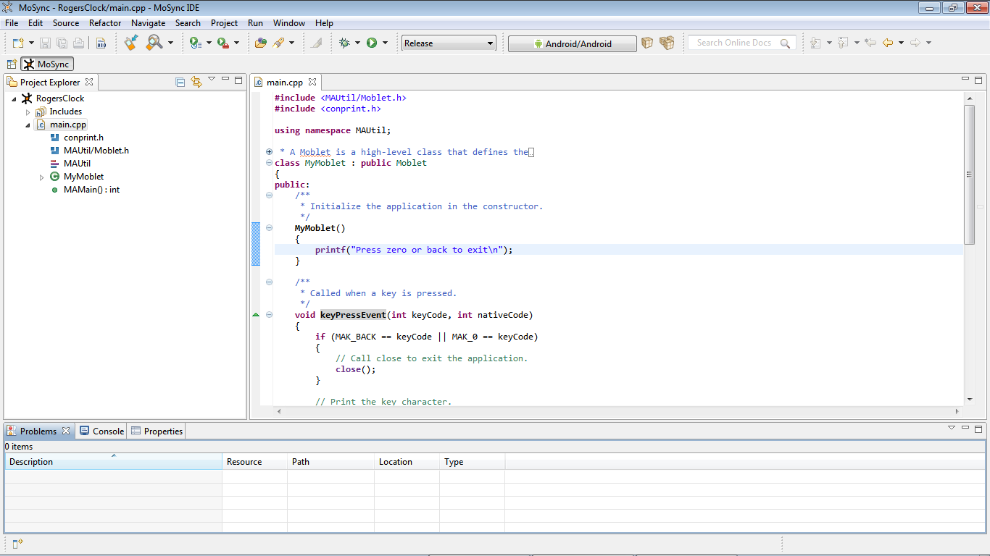This screenshot has height=556, width=990.
Task: Click the editor vertical scrollbar thumb
Action: (x=969, y=174)
